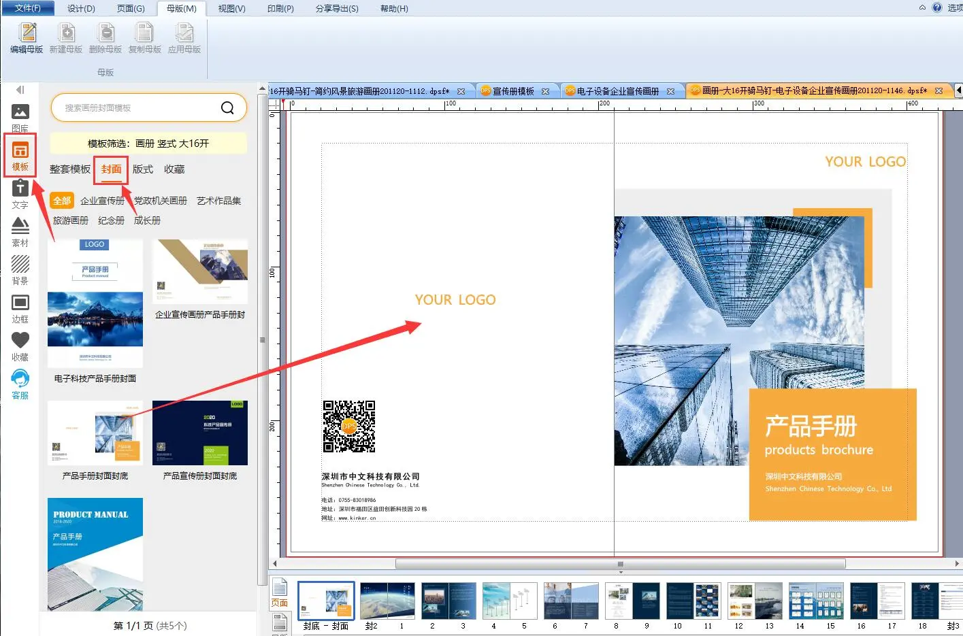Click the horizontal scrollbar right arrow

click(x=957, y=564)
